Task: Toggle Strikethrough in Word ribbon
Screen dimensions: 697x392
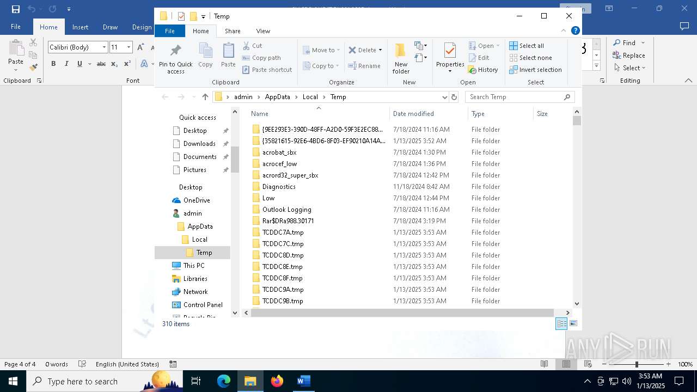Action: click(101, 64)
